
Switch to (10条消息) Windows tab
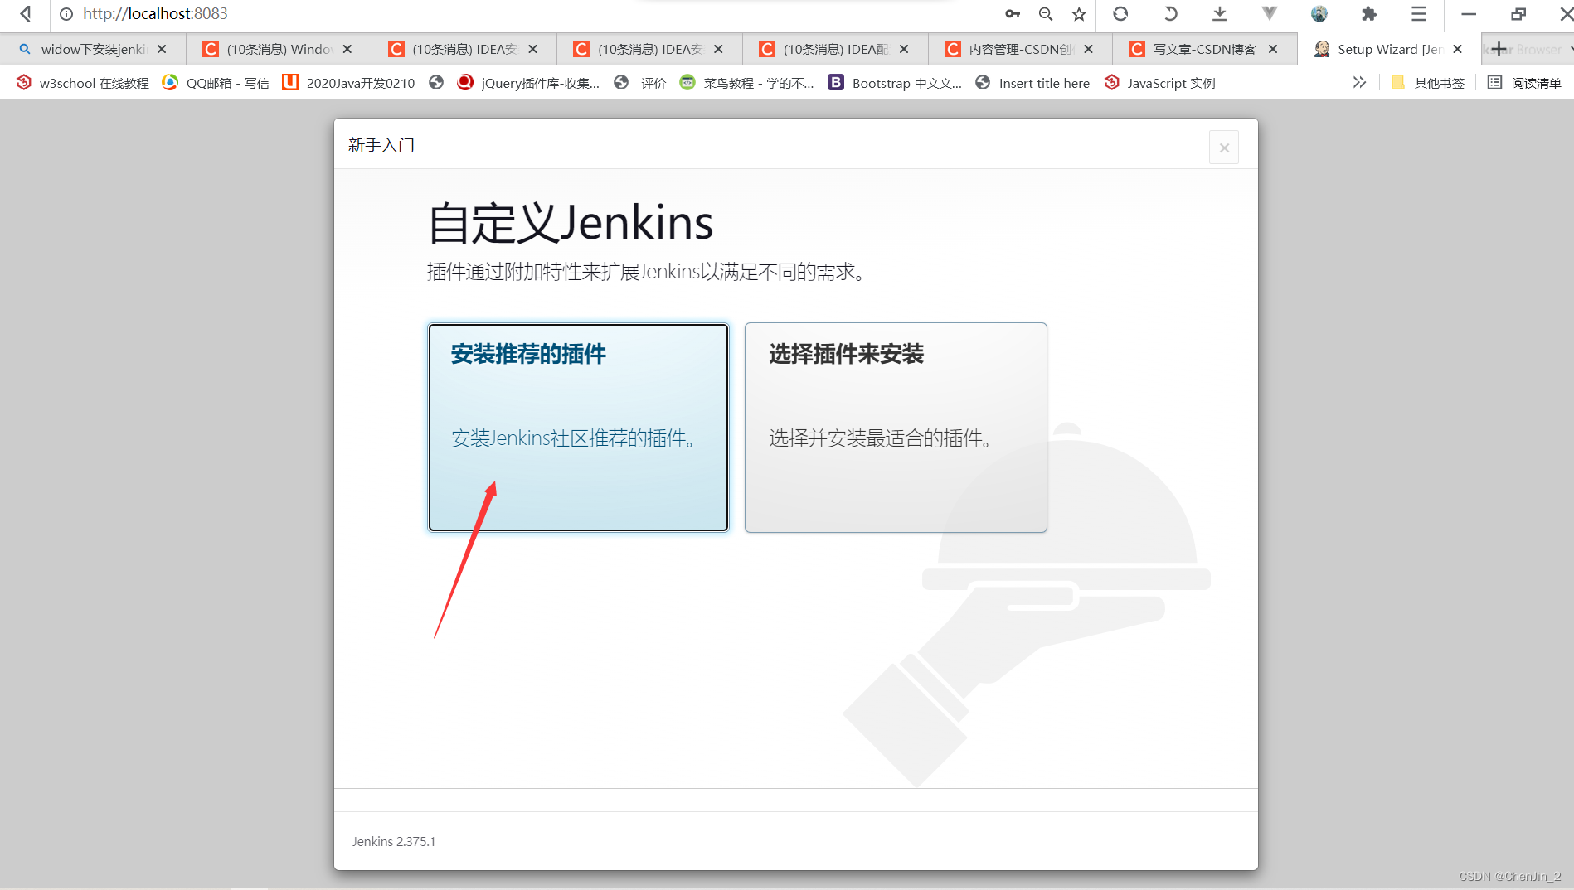click(279, 49)
